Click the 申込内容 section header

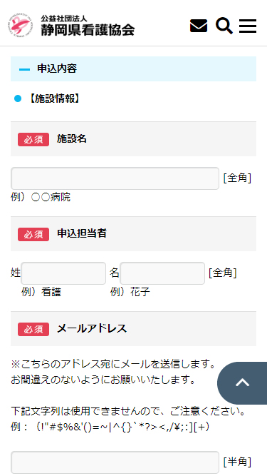pyautogui.click(x=134, y=69)
